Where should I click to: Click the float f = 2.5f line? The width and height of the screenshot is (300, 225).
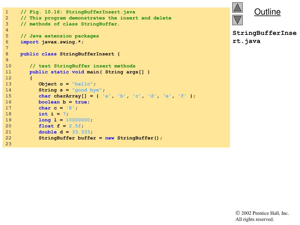point(61,126)
